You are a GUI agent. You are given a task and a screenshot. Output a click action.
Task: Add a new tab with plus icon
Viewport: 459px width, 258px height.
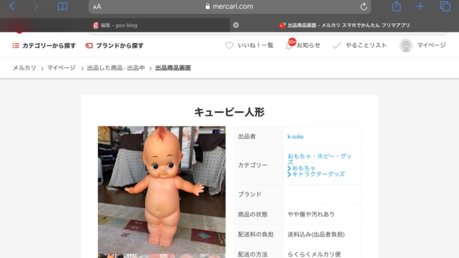[420, 6]
